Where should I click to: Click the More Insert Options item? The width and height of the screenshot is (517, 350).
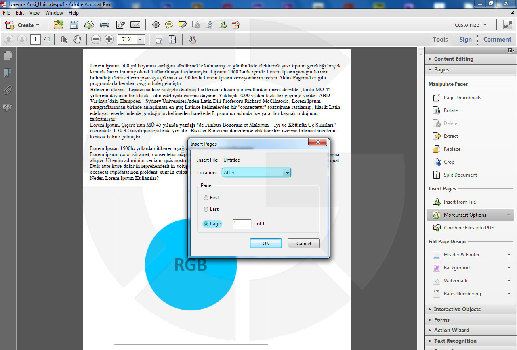[x=471, y=215]
